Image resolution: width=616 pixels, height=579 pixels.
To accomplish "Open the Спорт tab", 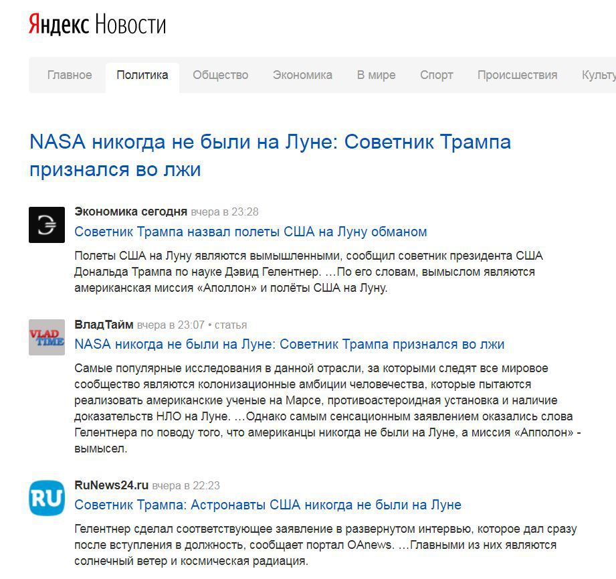I will pos(436,75).
